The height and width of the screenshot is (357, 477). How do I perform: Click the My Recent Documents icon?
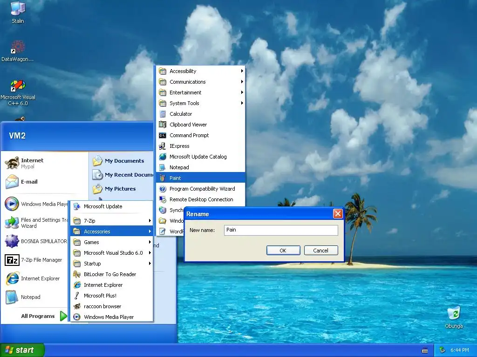97,175
